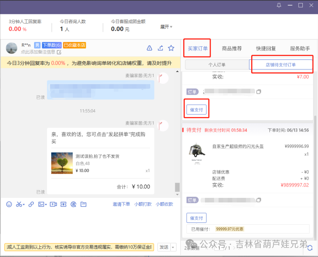Click the 邀请下单 link

[121, 204]
